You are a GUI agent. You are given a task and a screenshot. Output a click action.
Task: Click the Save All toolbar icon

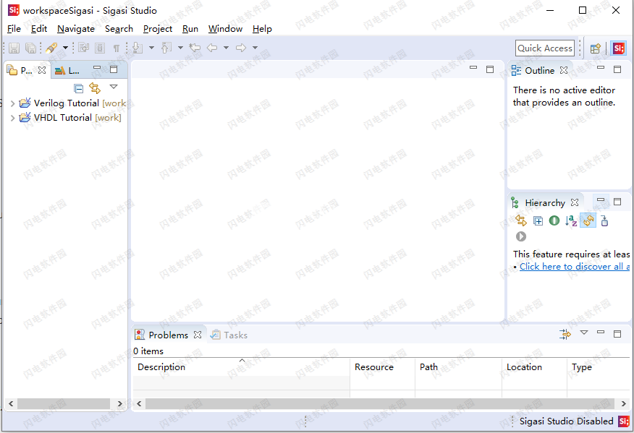pos(30,48)
